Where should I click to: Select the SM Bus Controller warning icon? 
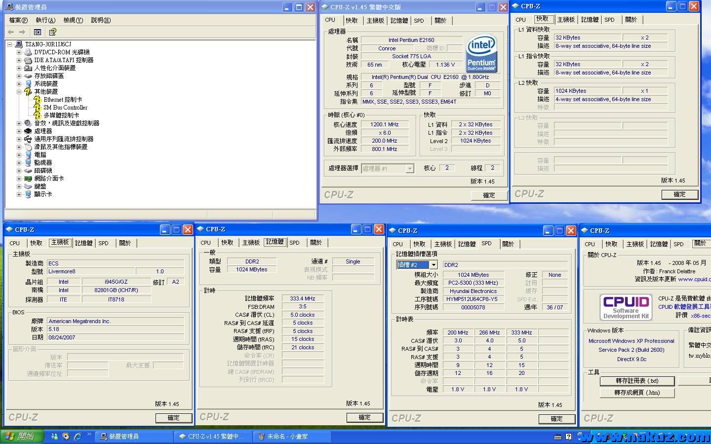[38, 108]
